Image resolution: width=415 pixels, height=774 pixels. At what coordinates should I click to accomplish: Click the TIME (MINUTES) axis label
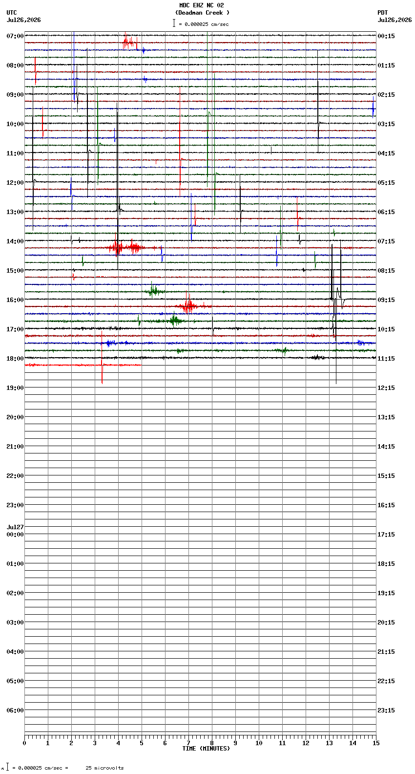(x=206, y=749)
